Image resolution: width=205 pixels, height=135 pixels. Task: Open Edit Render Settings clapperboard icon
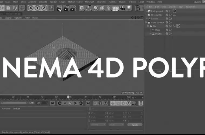[x=73, y=8]
